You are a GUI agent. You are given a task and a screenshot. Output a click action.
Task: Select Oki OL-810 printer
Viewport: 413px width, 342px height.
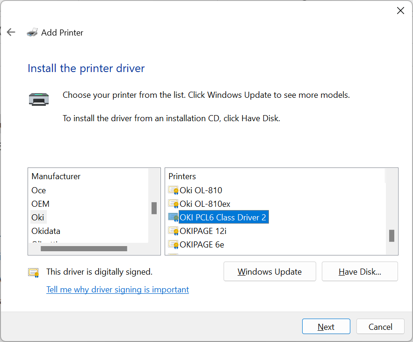tap(201, 190)
